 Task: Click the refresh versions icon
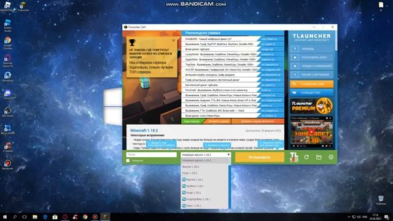coord(306,157)
